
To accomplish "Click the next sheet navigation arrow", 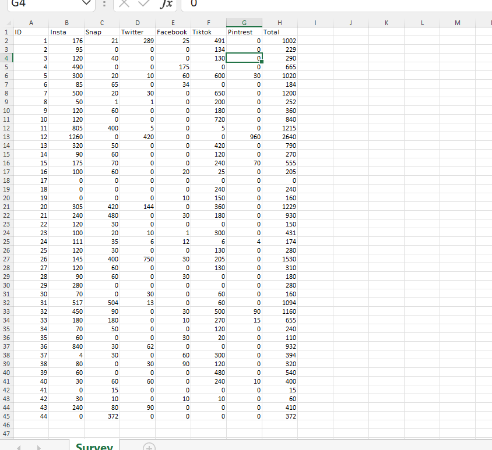I will pyautogui.click(x=39, y=447).
